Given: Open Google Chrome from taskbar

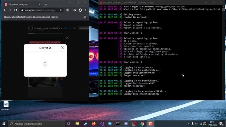Looking at the screenshot, I should 142,124.
